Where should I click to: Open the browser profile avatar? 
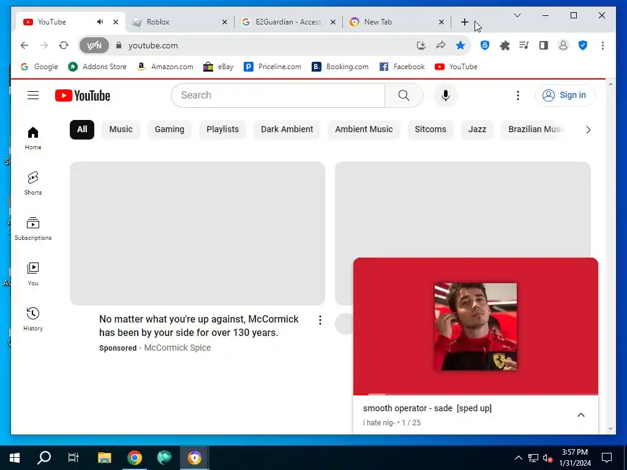563,45
